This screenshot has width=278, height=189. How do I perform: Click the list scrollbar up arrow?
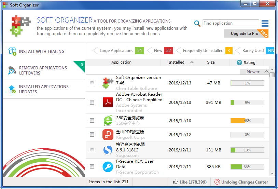pyautogui.click(x=272, y=69)
